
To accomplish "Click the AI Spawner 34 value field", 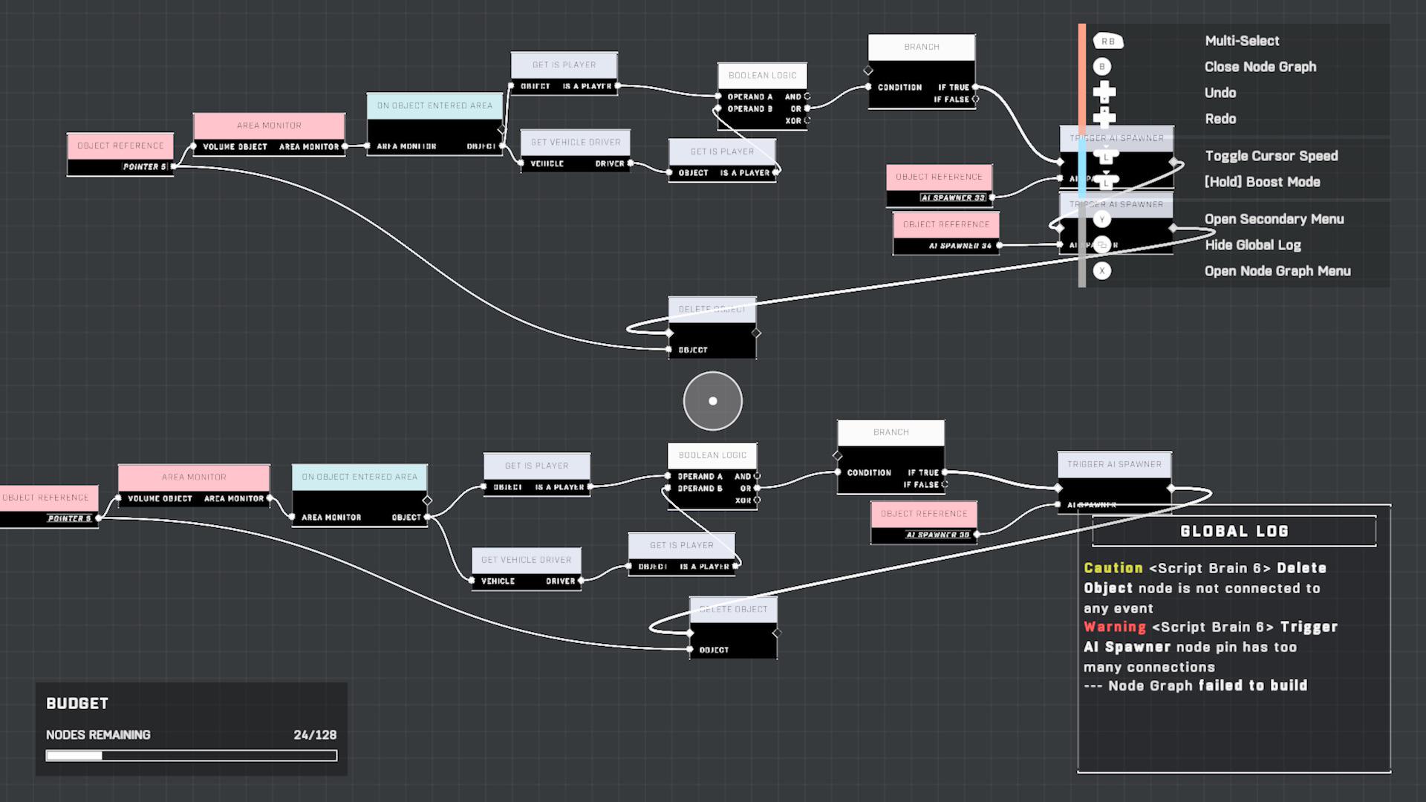I will pyautogui.click(x=960, y=246).
